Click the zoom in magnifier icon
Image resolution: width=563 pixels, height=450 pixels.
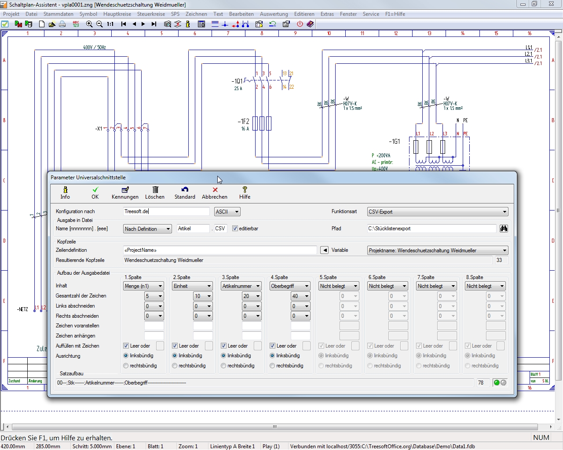(89, 24)
